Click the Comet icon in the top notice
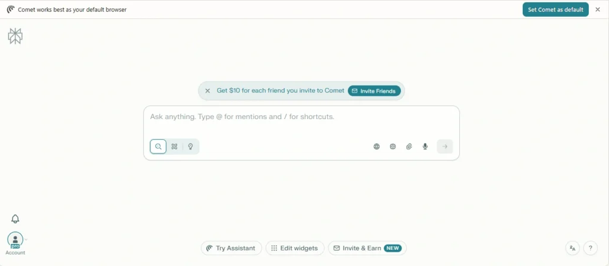 click(x=11, y=10)
